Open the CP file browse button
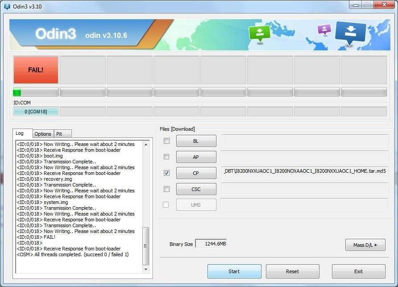 [196, 173]
